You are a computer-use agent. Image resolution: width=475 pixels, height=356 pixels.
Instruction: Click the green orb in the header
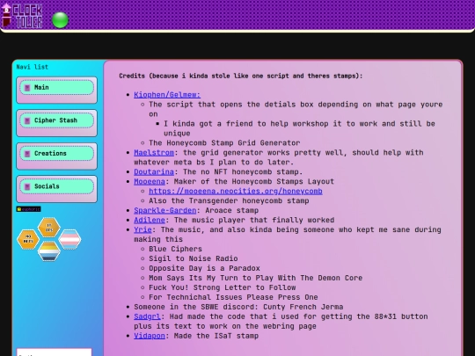click(60, 20)
